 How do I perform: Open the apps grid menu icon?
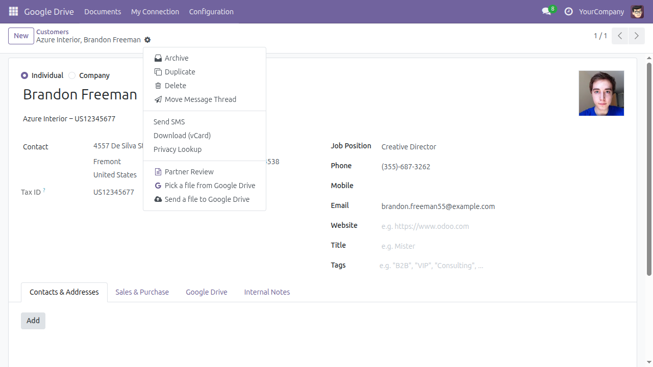click(13, 11)
